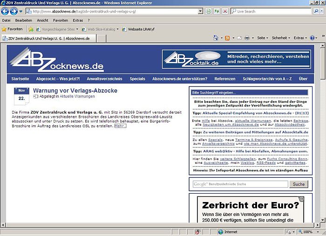Open the Seite dropdown in command bar
Image resolution: width=326 pixels, height=236 pixels.
click(x=263, y=38)
